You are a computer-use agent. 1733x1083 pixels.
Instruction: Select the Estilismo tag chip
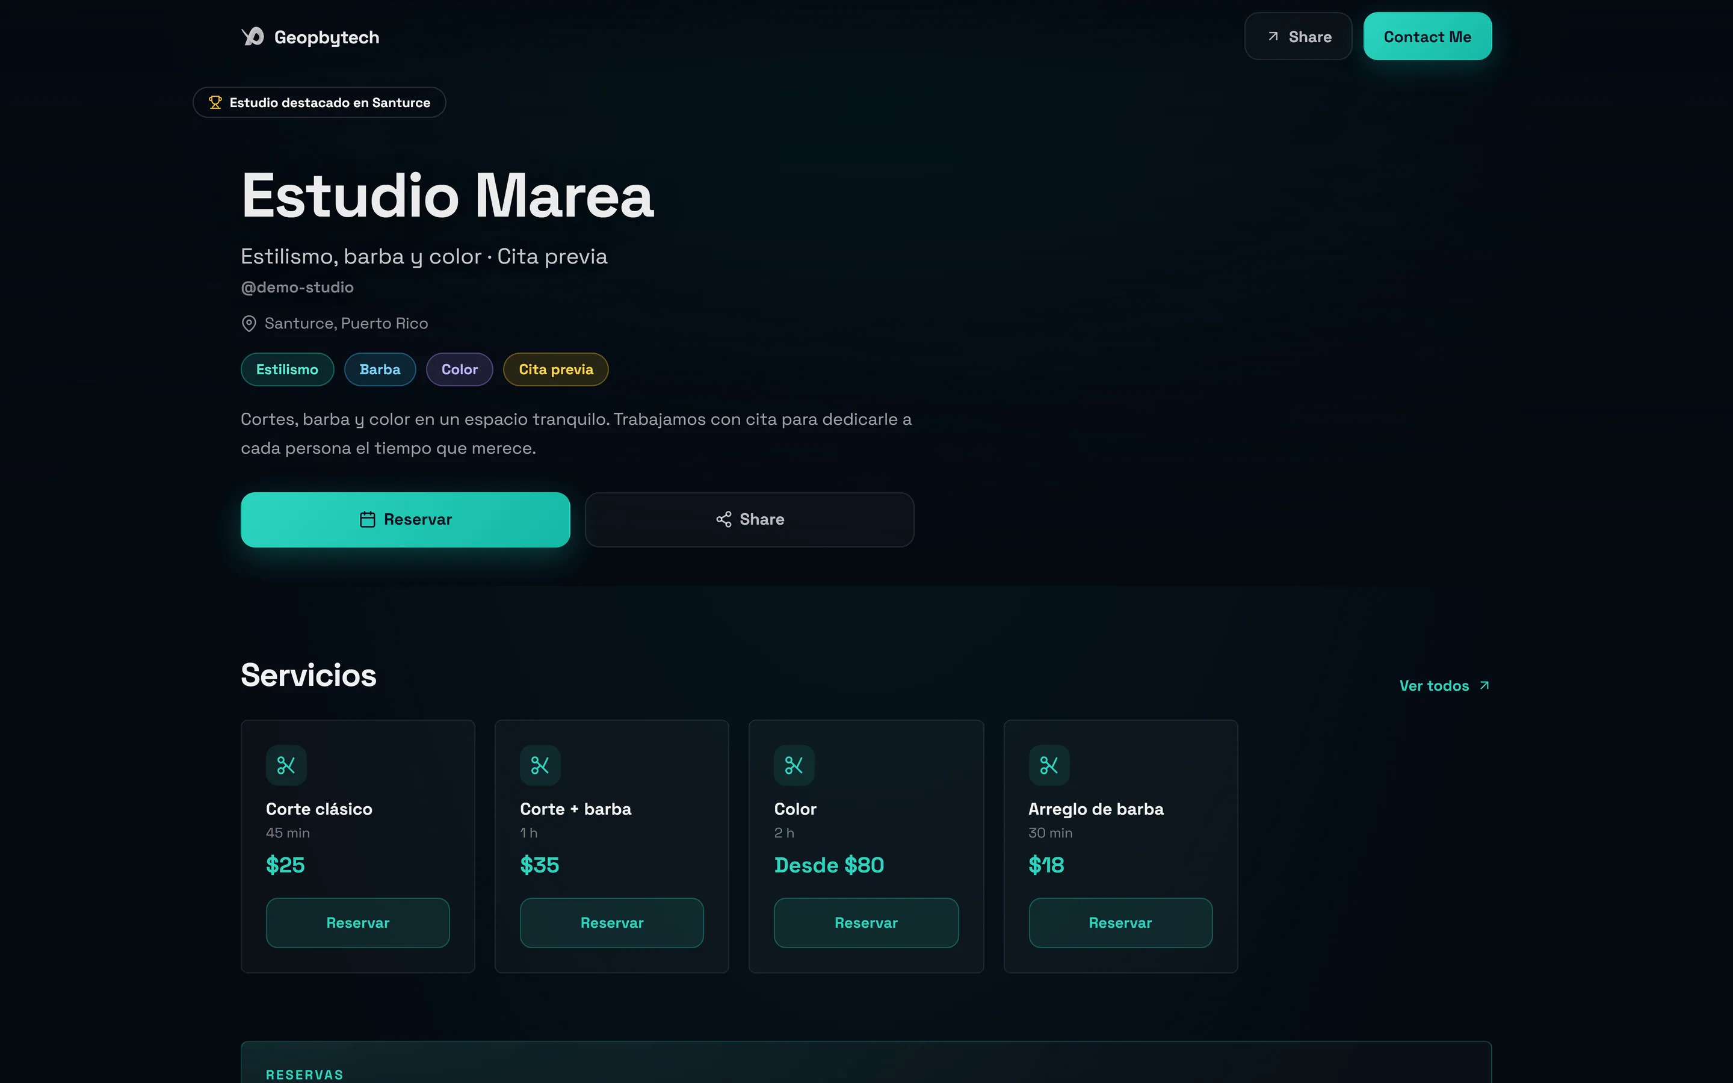[287, 369]
